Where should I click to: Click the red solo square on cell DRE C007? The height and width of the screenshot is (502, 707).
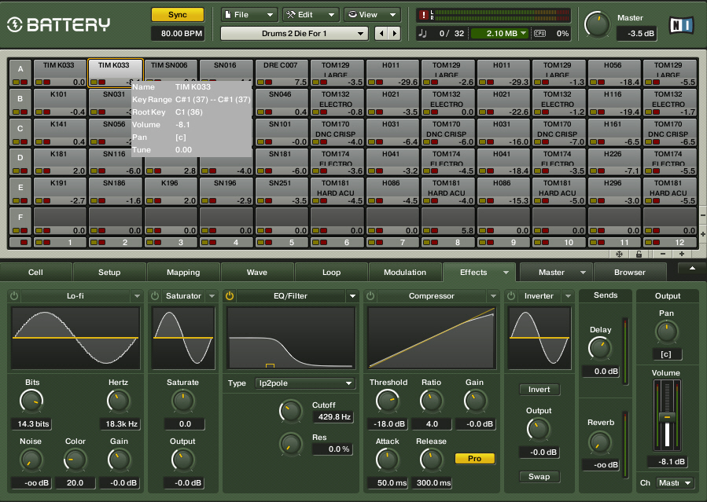[x=268, y=82]
